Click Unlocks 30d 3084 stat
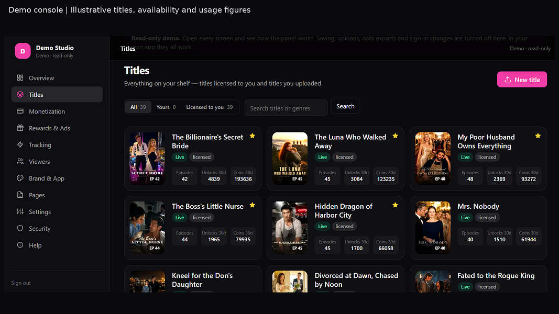Screen dimensions: 559x314 [356, 176]
